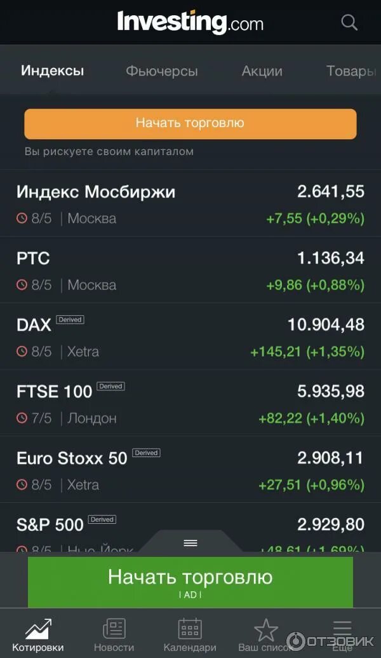Viewport: 381px width, 658px height.
Task: Tap the clock icon beside Индекс Мосбиржи date
Action: pos(22,218)
